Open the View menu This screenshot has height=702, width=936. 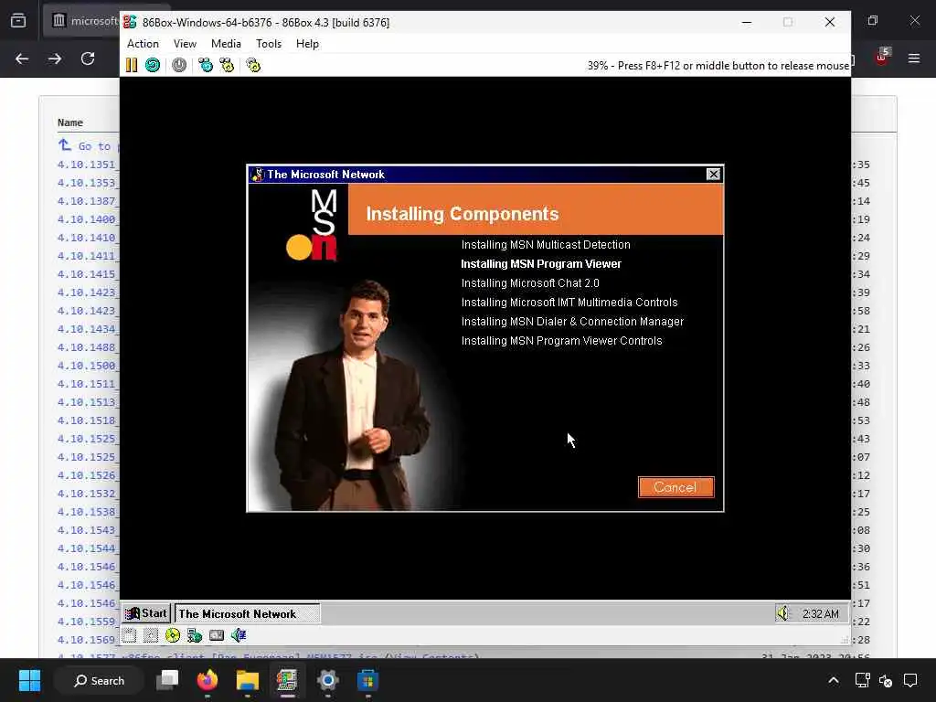(185, 44)
